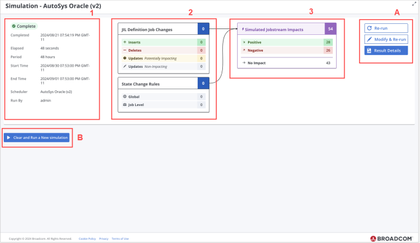This screenshot has width=420, height=243.
Task: Click the Deletes minus icon
Action: tap(125, 50)
